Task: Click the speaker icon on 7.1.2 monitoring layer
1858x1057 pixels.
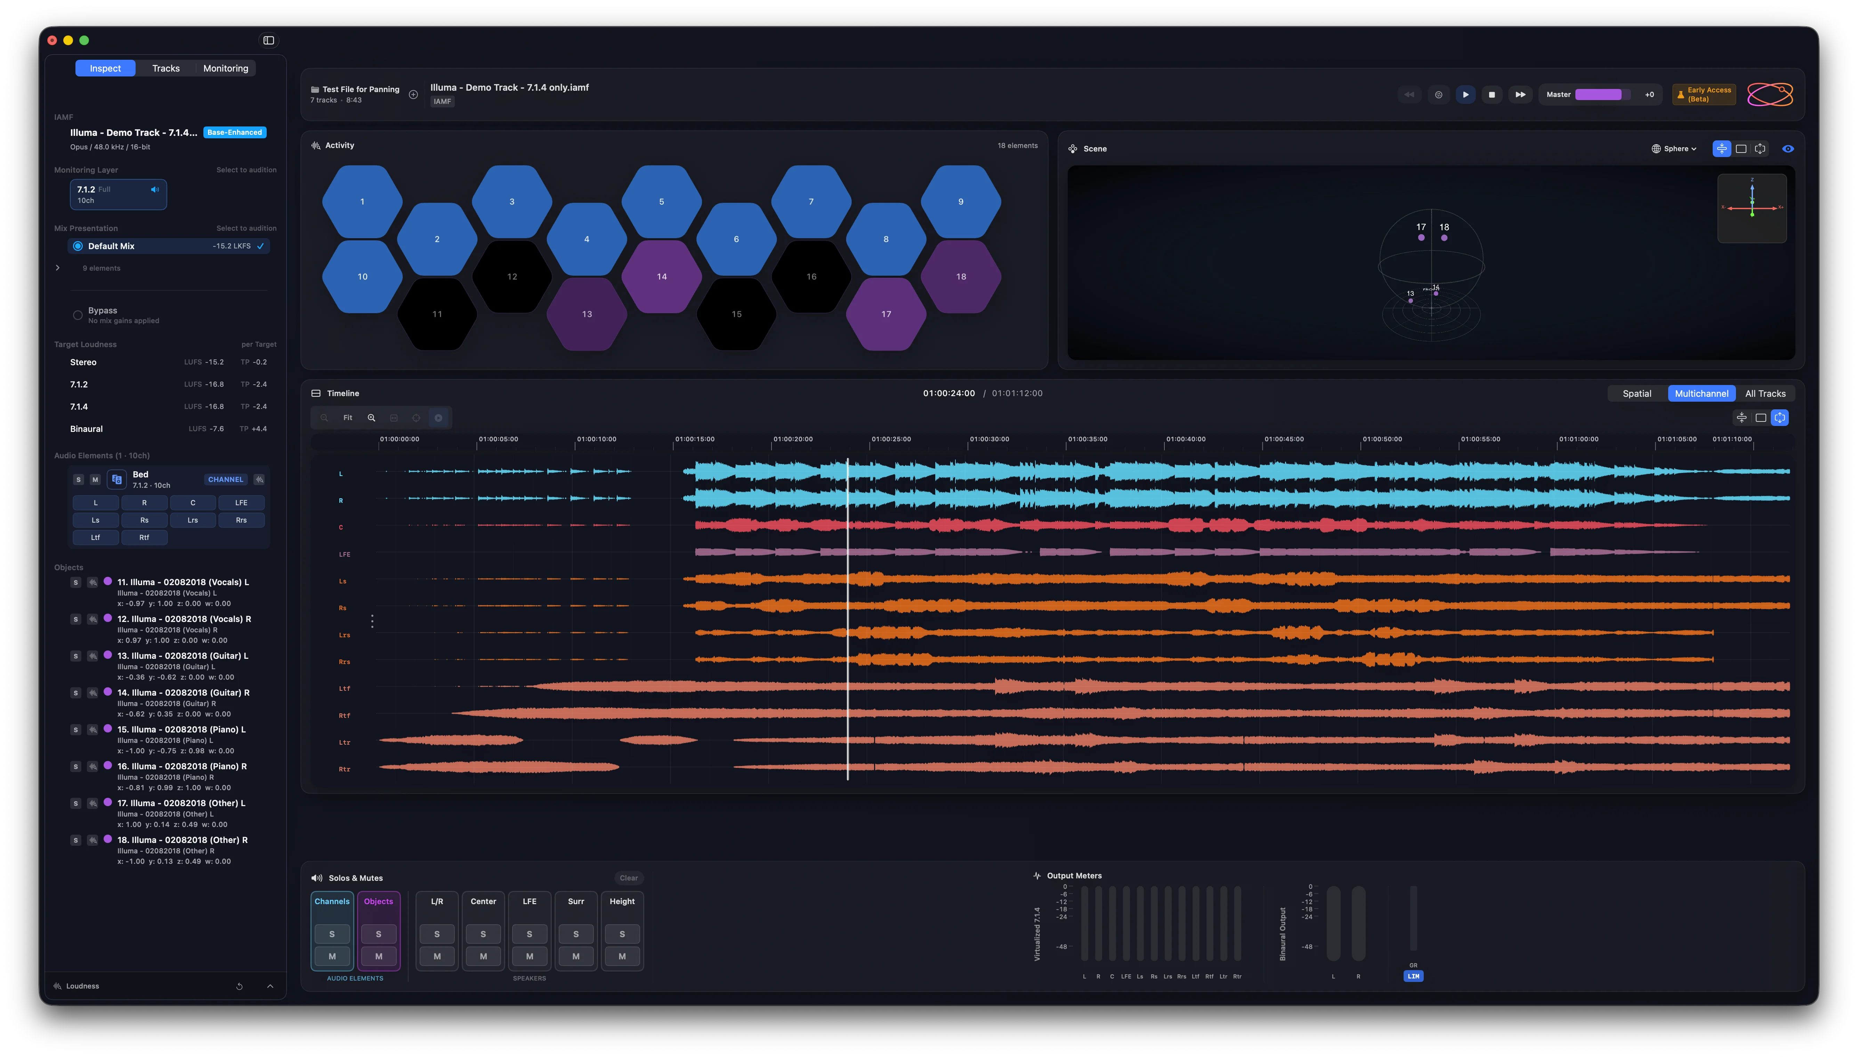Action: (x=155, y=189)
